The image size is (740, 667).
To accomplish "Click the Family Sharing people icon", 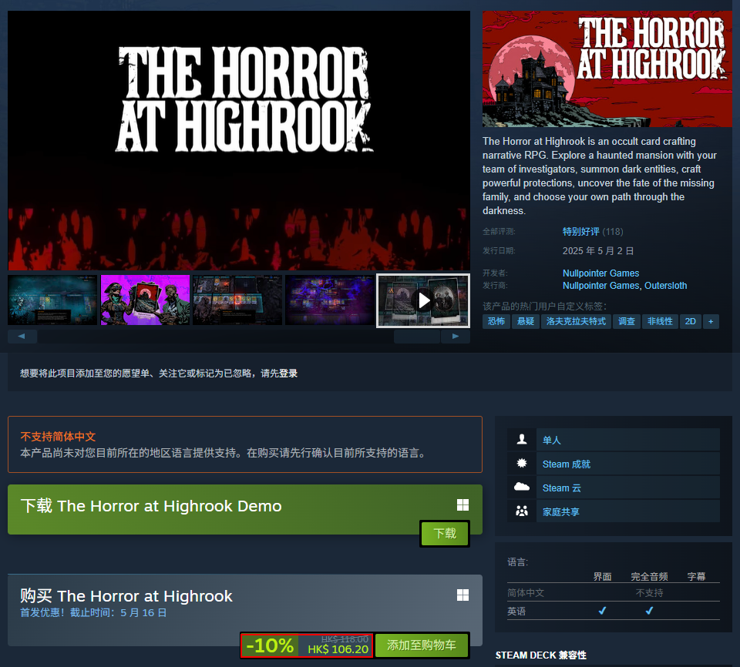I will 522,511.
